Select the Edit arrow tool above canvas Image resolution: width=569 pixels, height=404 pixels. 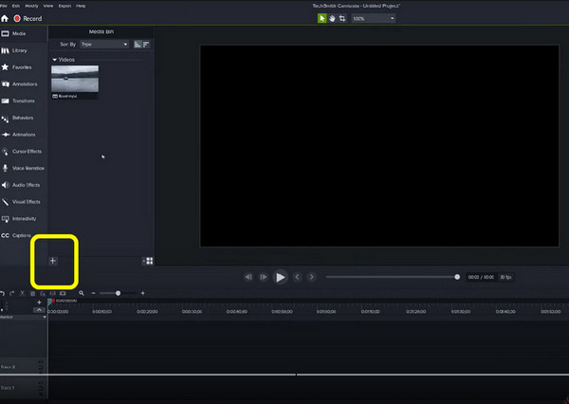(321, 19)
